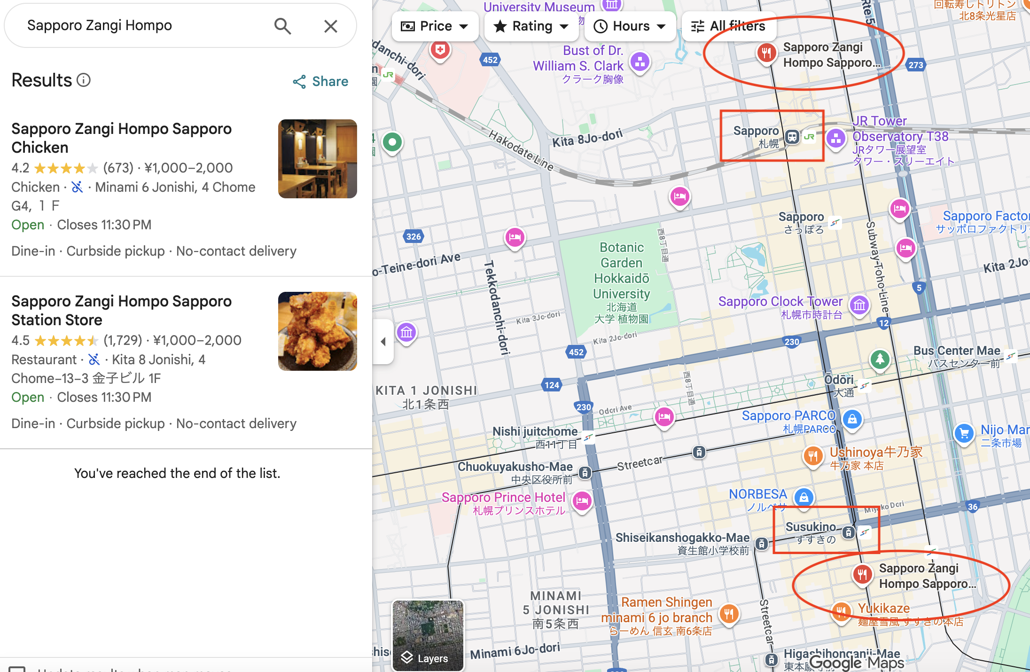Click the Results info icon
The height and width of the screenshot is (672, 1030).
tap(84, 80)
